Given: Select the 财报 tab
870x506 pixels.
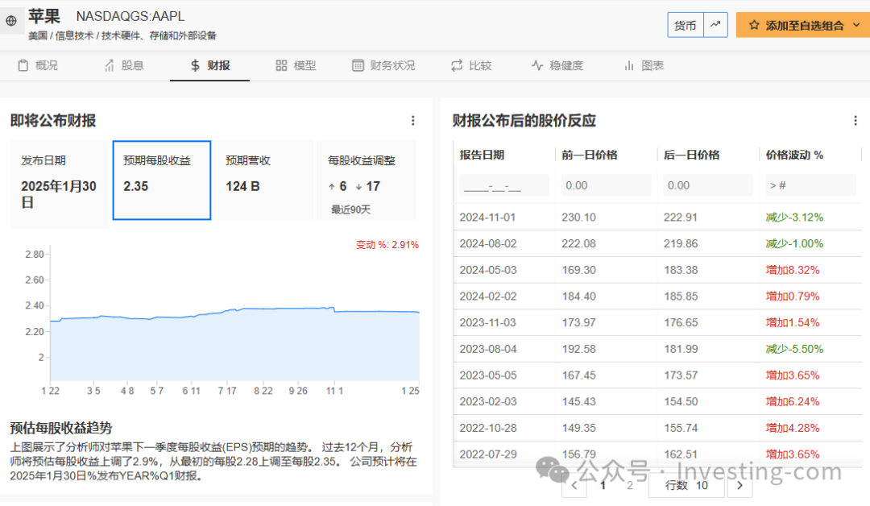Looking at the screenshot, I should pyautogui.click(x=209, y=65).
